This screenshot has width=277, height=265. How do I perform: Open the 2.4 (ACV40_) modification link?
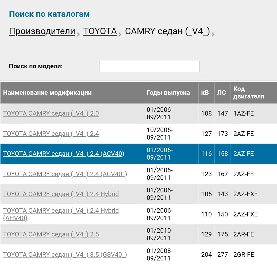click(65, 174)
